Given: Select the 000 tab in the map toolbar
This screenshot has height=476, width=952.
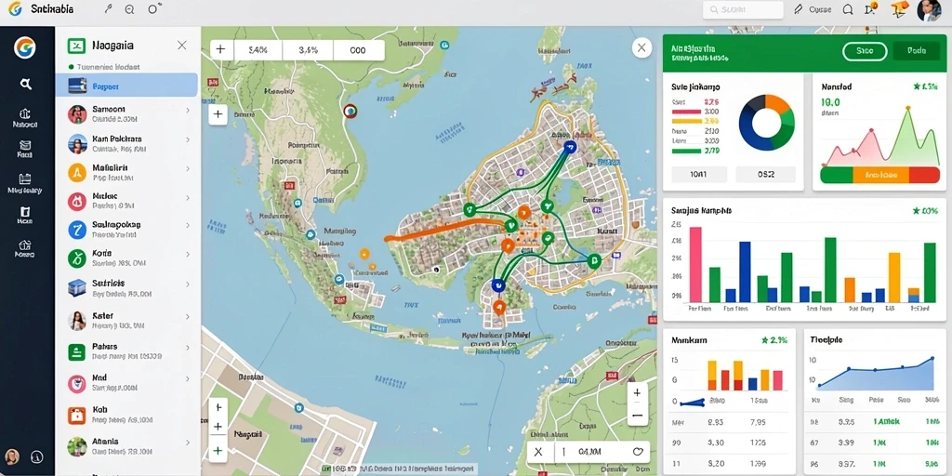Looking at the screenshot, I should point(358,50).
